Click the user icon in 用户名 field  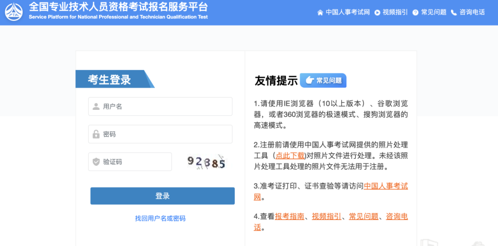(96, 107)
